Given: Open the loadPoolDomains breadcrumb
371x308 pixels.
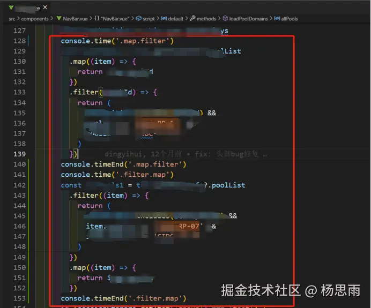Looking at the screenshot, I should click(x=248, y=19).
